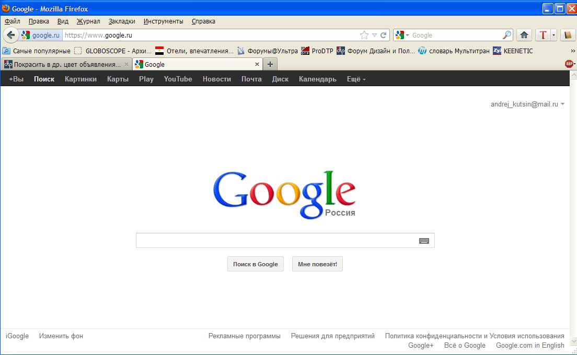Open the Файл menu

click(x=12, y=21)
